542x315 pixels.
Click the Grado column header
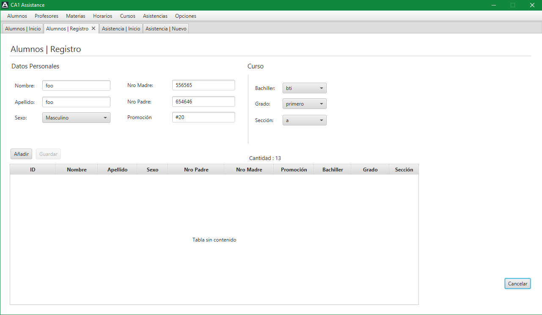coord(370,169)
